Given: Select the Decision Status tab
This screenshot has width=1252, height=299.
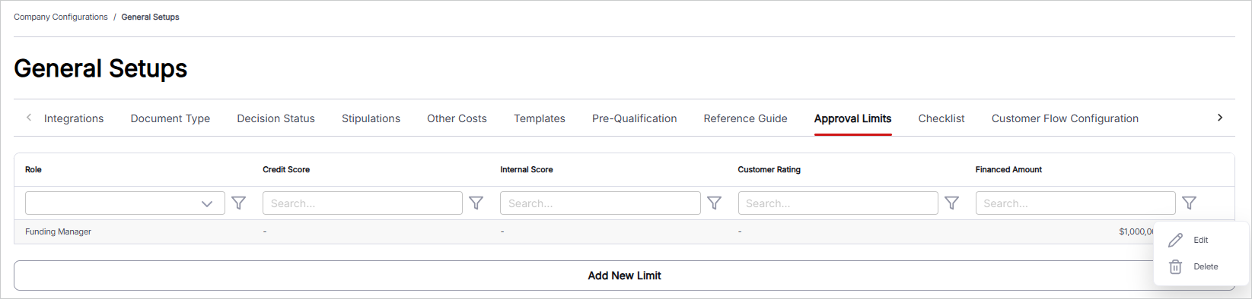Looking at the screenshot, I should pos(276,118).
